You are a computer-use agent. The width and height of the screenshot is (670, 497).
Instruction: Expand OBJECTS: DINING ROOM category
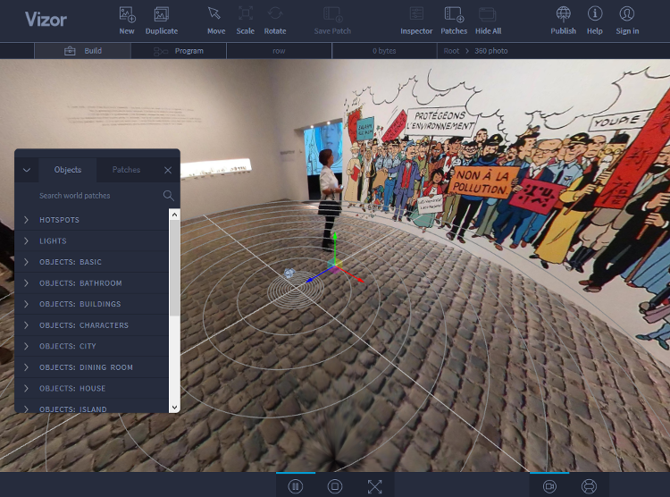click(x=91, y=367)
